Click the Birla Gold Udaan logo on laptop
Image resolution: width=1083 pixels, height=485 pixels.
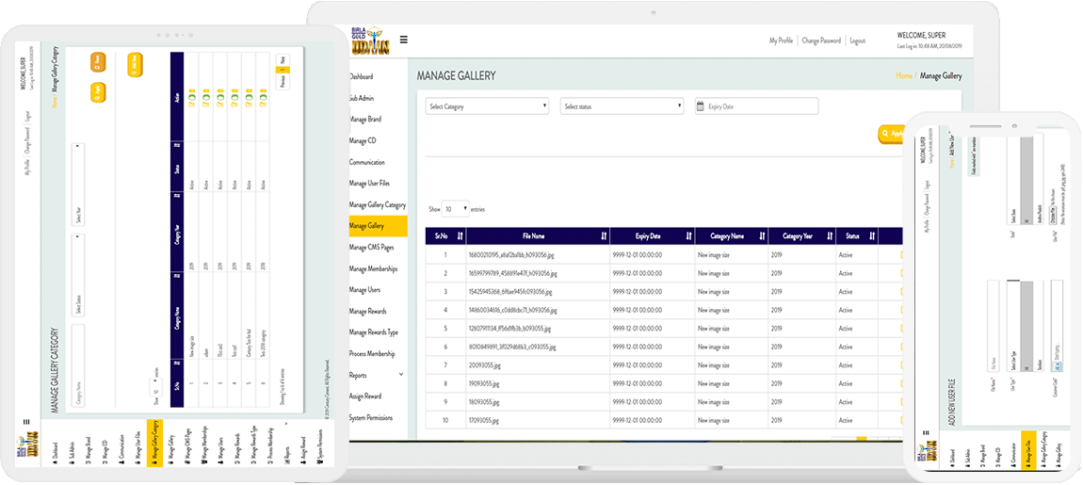(x=368, y=40)
